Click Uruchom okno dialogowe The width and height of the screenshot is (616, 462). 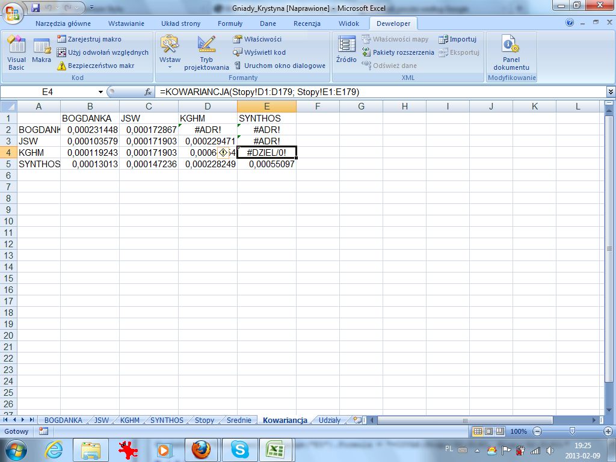click(x=280, y=66)
